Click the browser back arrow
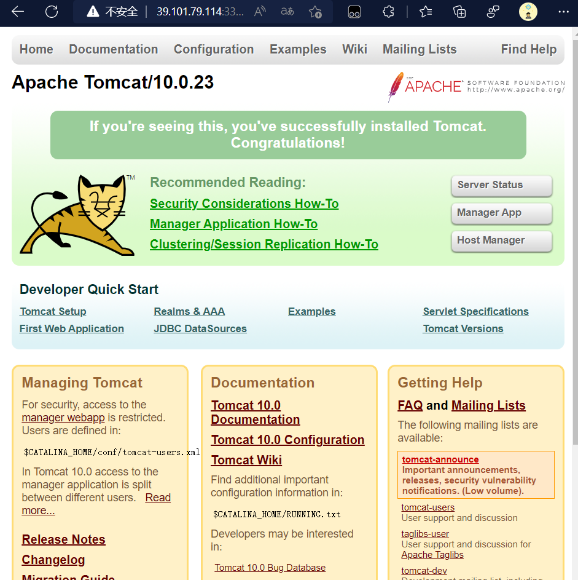578x580 pixels. click(18, 12)
